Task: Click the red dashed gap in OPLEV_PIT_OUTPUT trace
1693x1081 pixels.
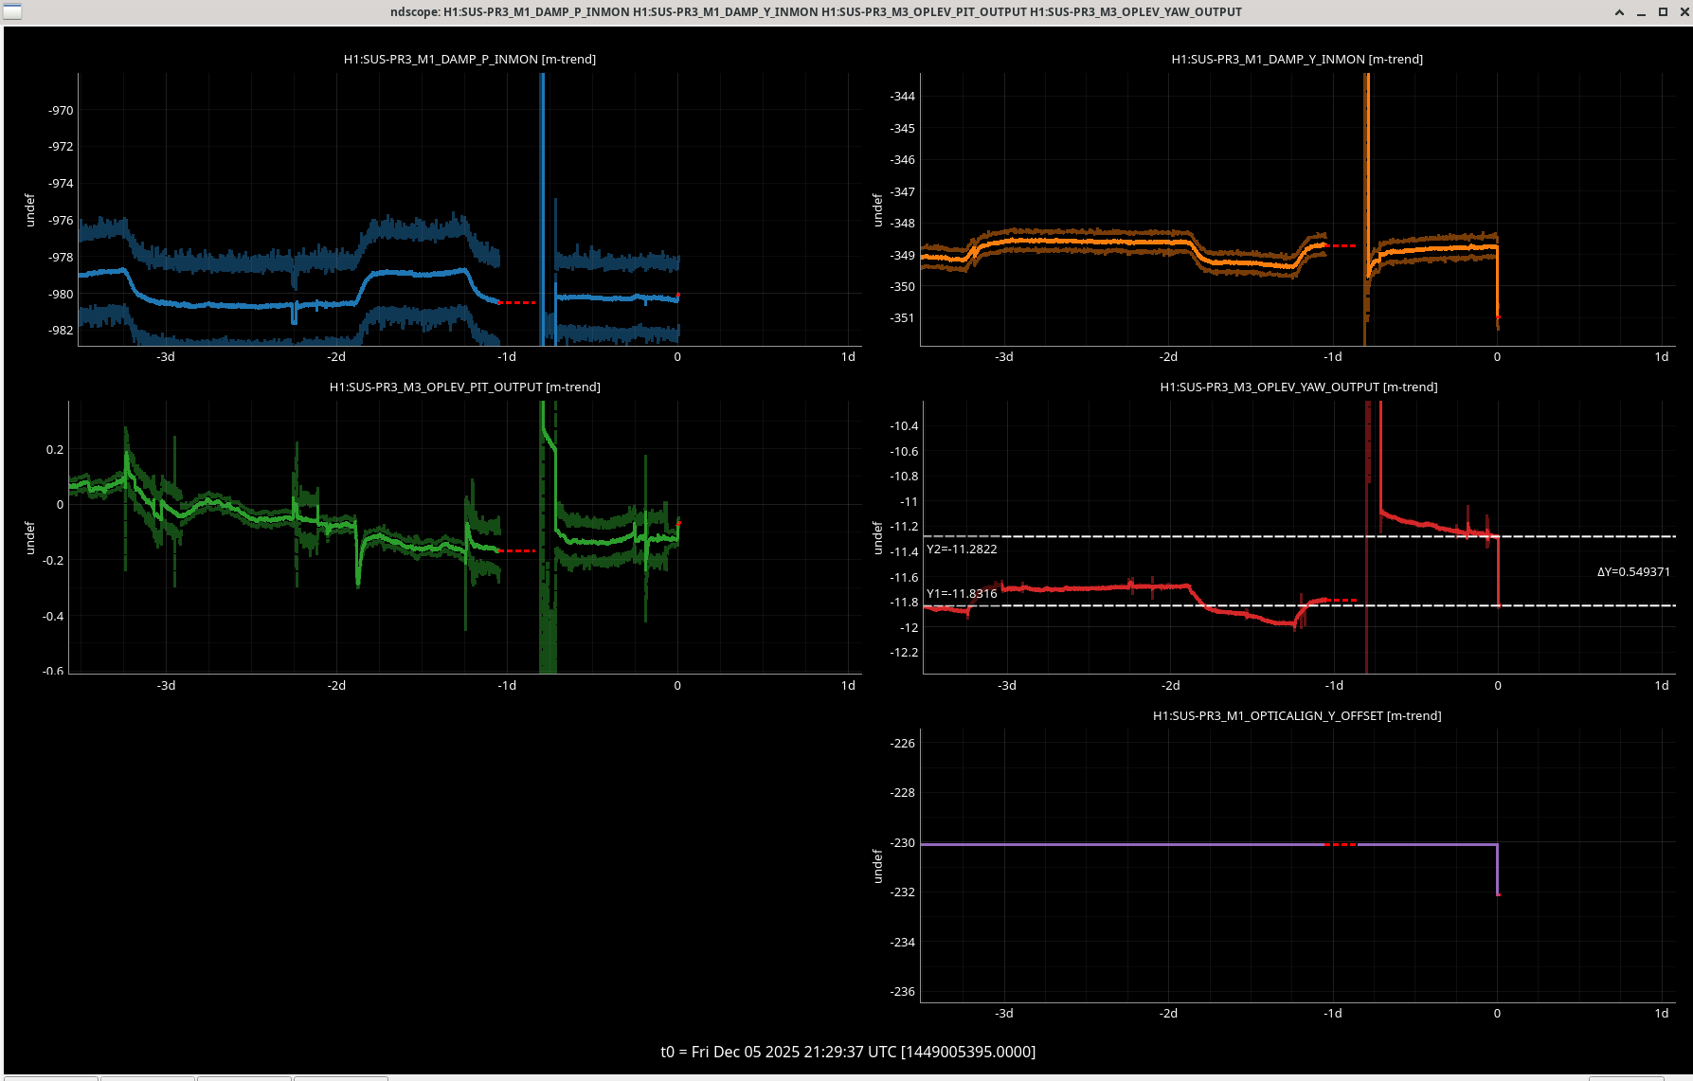Action: pyautogui.click(x=517, y=550)
